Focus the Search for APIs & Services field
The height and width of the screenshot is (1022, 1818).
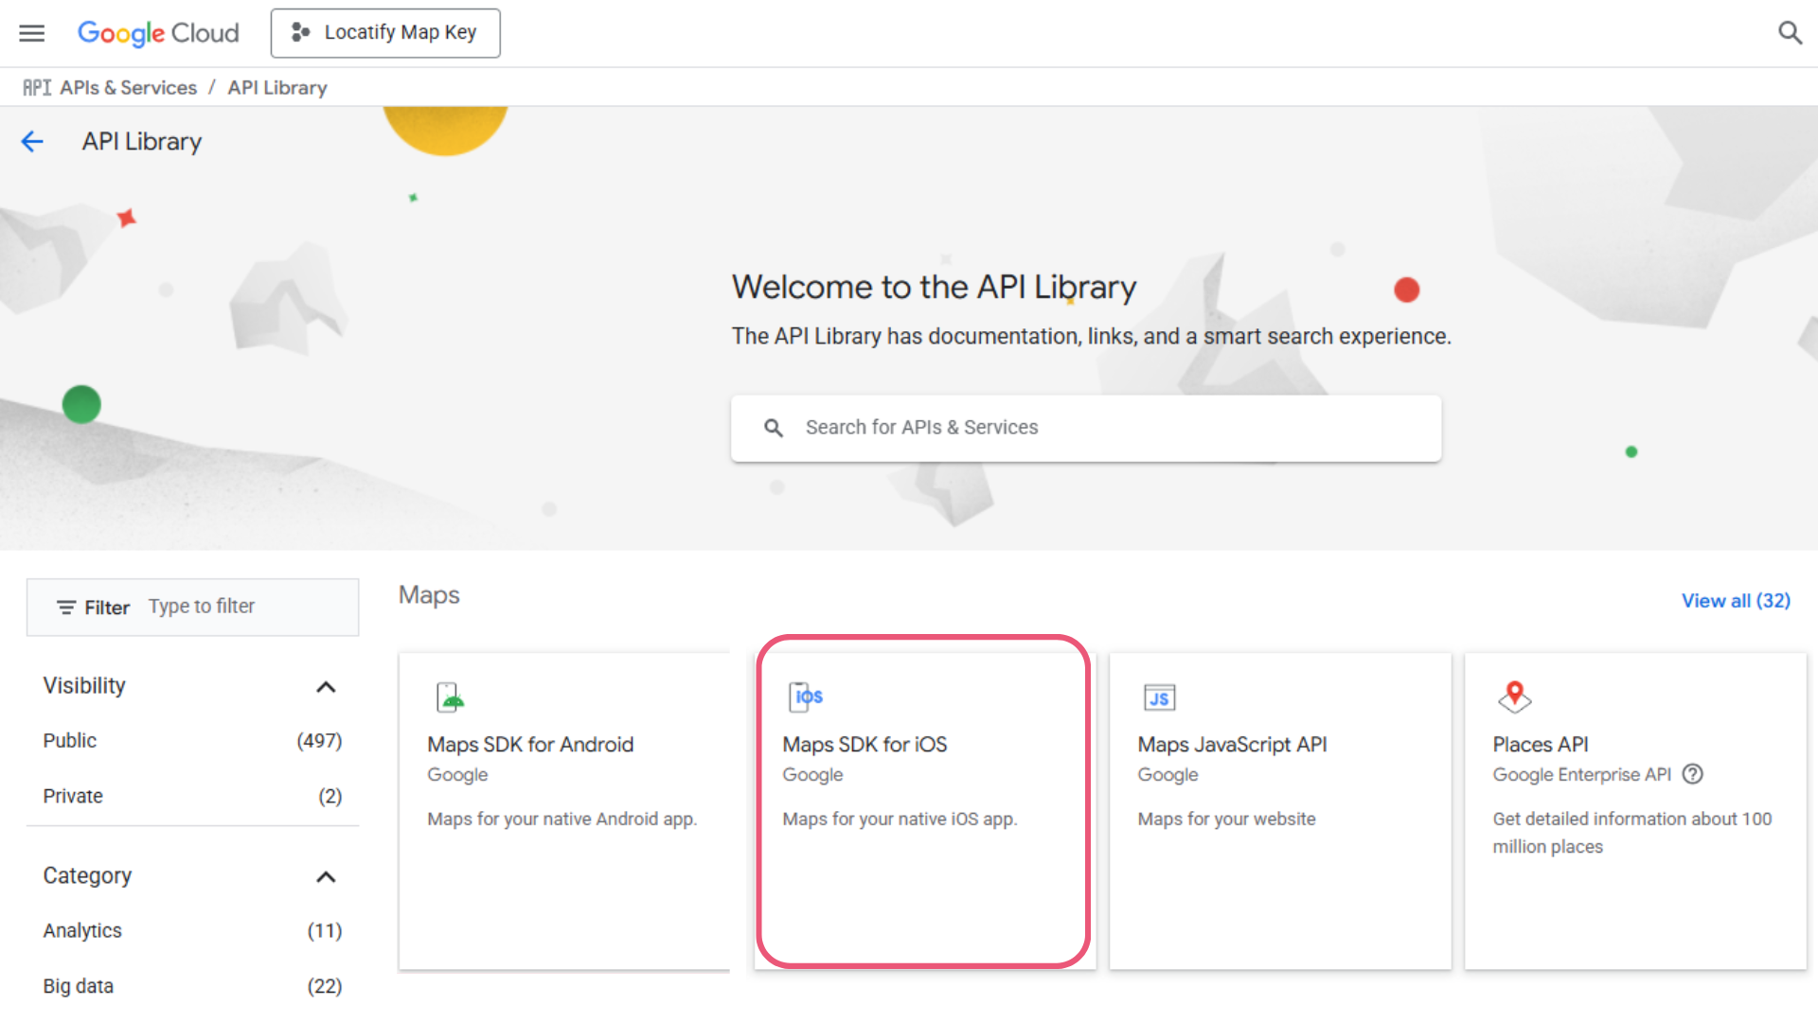pyautogui.click(x=1086, y=429)
